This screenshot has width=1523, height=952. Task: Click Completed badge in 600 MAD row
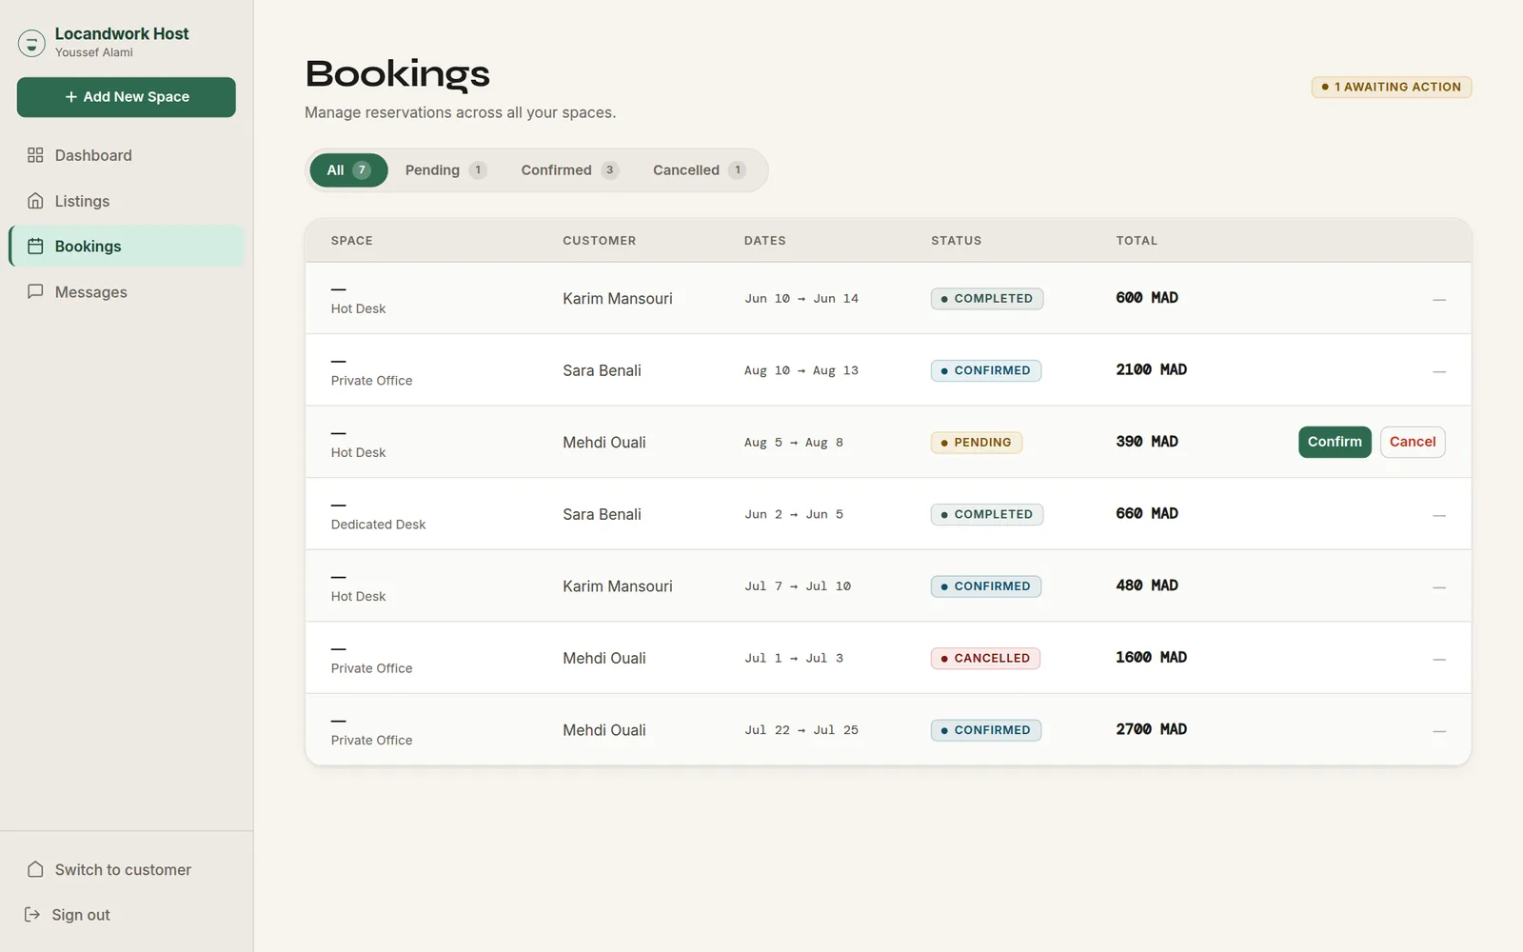987,299
